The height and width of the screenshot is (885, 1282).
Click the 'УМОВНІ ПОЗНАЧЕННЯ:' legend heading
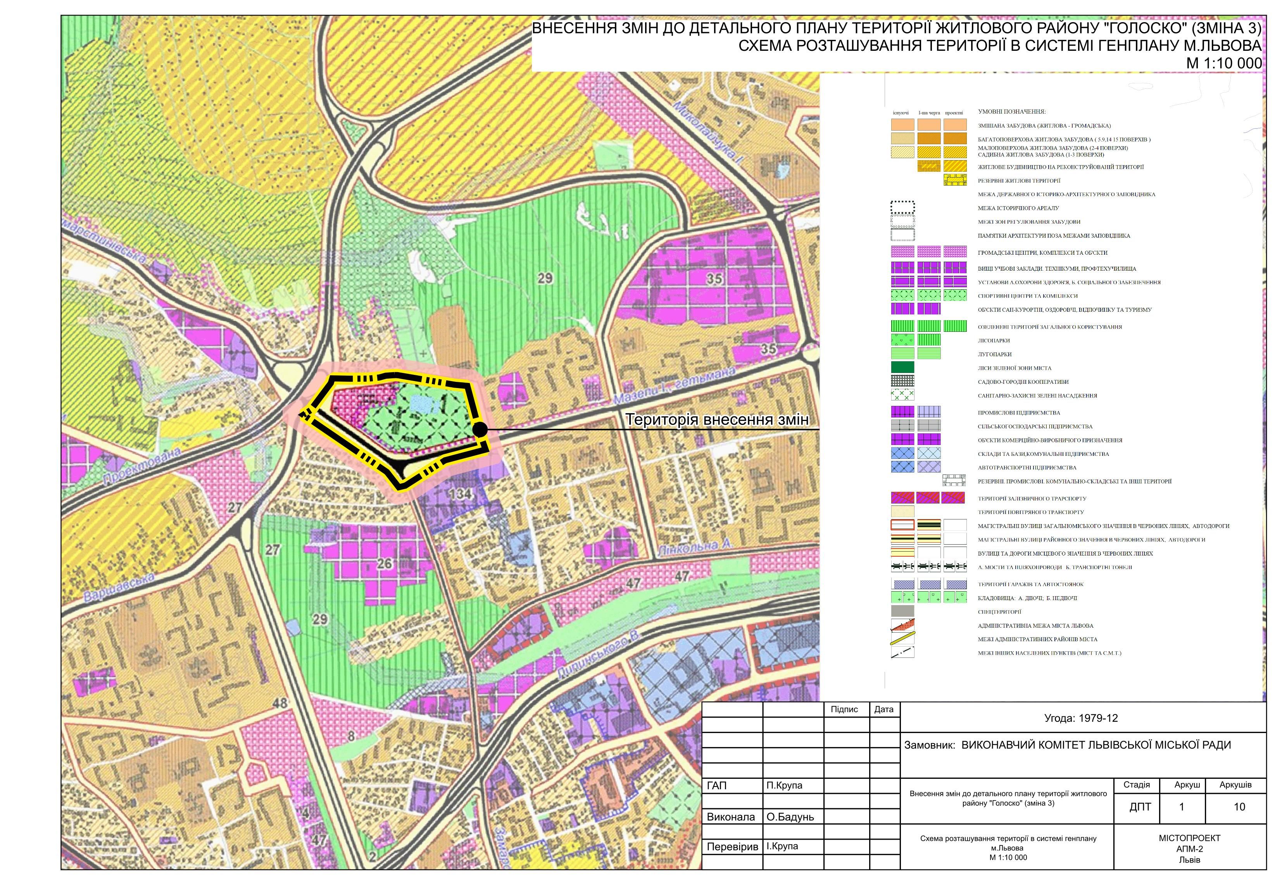coord(1011,112)
